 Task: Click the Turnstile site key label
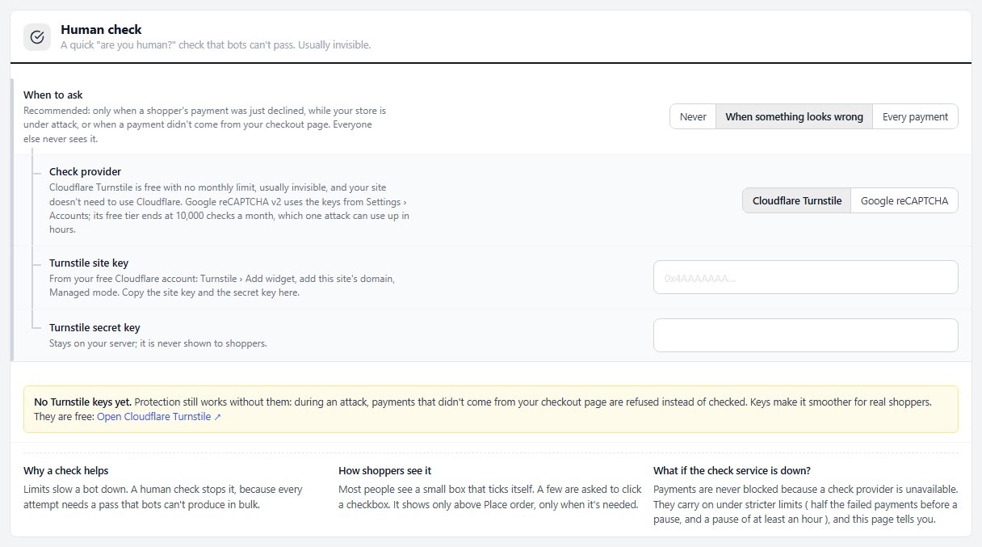click(x=89, y=263)
